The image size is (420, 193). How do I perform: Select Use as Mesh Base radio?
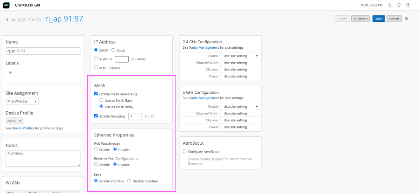click(102, 100)
